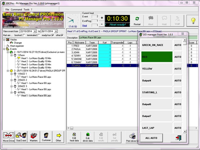Click the Heat link label
Screen dimensions: 200x150
click(85, 26)
